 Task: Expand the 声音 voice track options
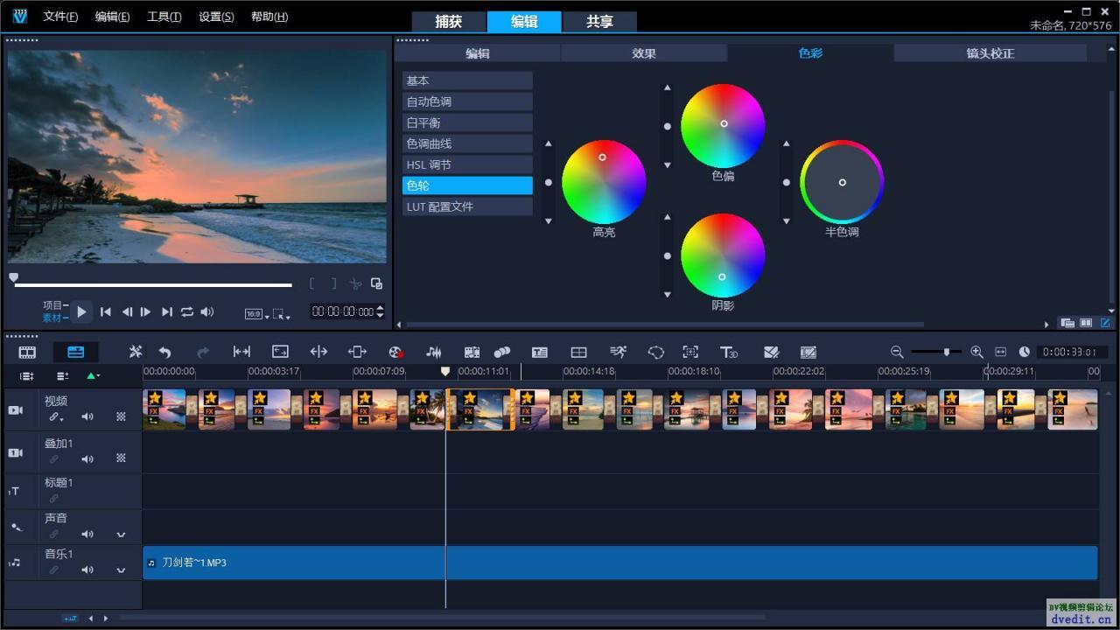pyautogui.click(x=121, y=534)
